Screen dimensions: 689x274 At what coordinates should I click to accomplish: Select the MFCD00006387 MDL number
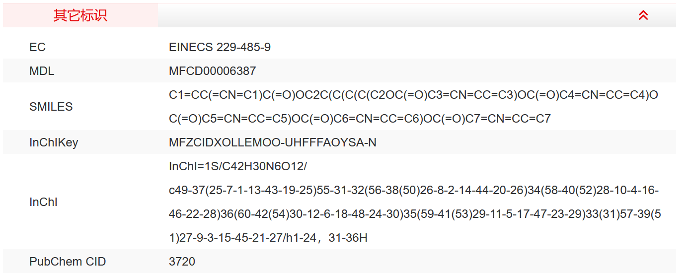pyautogui.click(x=212, y=71)
